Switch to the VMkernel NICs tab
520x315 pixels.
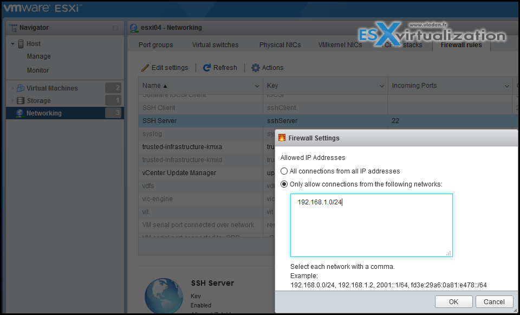[x=340, y=45]
